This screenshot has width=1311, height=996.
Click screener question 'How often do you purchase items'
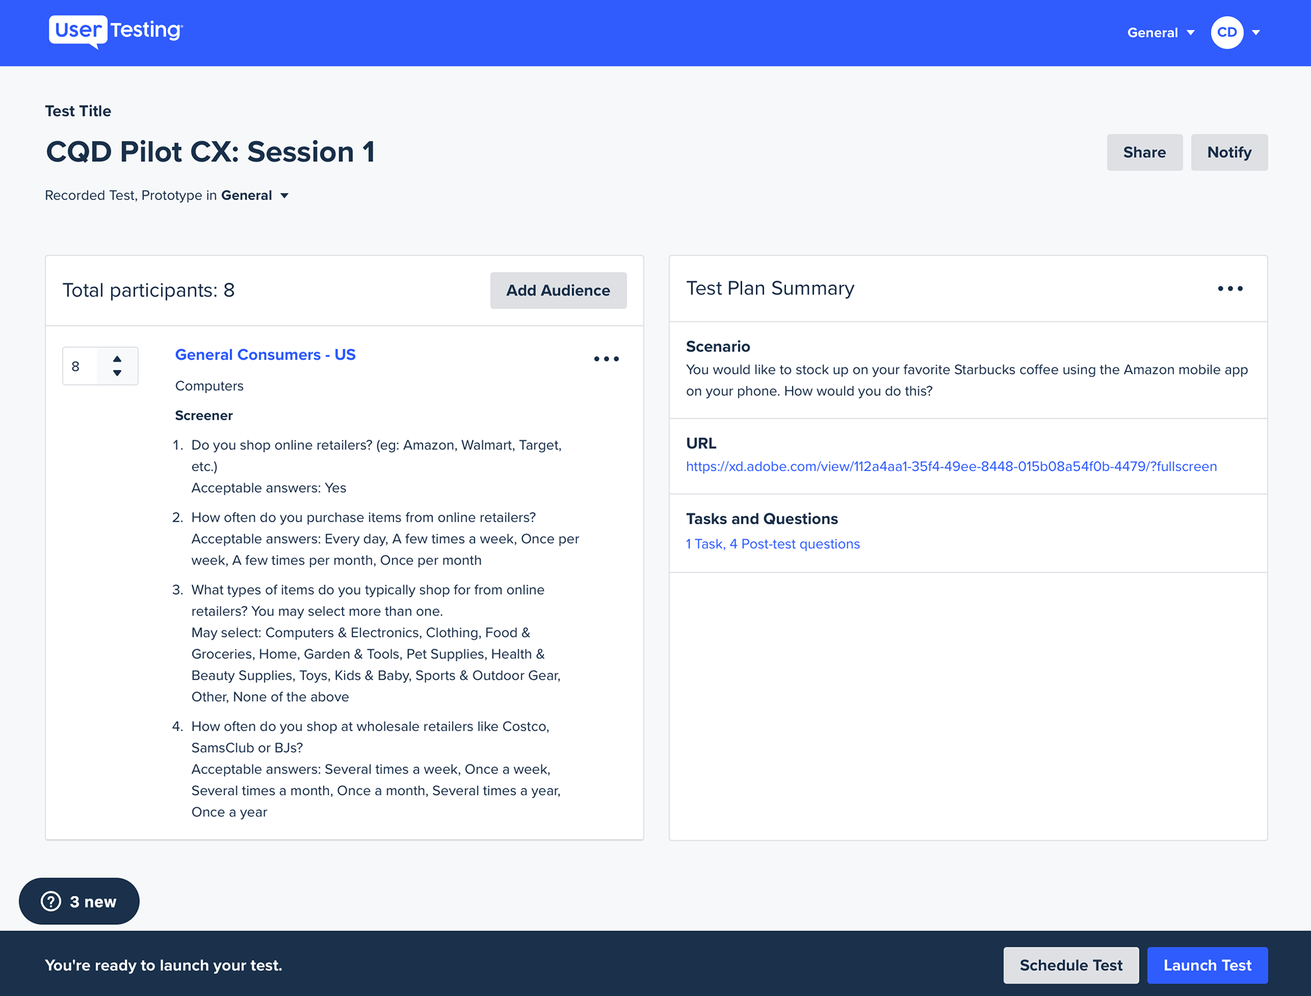click(363, 517)
